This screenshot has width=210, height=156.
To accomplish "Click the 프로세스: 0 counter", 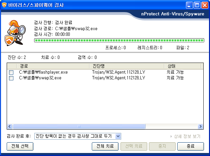I will [116, 48].
